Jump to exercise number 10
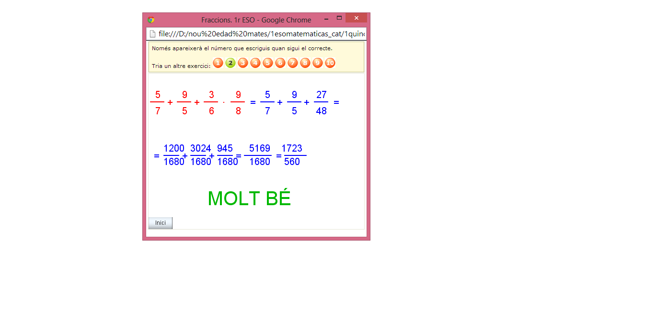The height and width of the screenshot is (330, 645). (330, 63)
